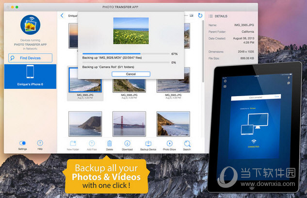Select the IMG_3563.JPG thumbnail
This screenshot has width=307, height=198.
(x=173, y=86)
